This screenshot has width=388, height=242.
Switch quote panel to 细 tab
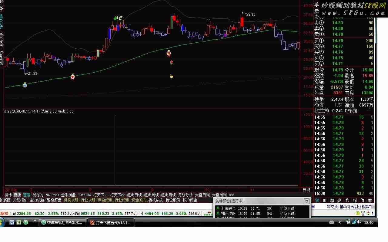coord(332,200)
